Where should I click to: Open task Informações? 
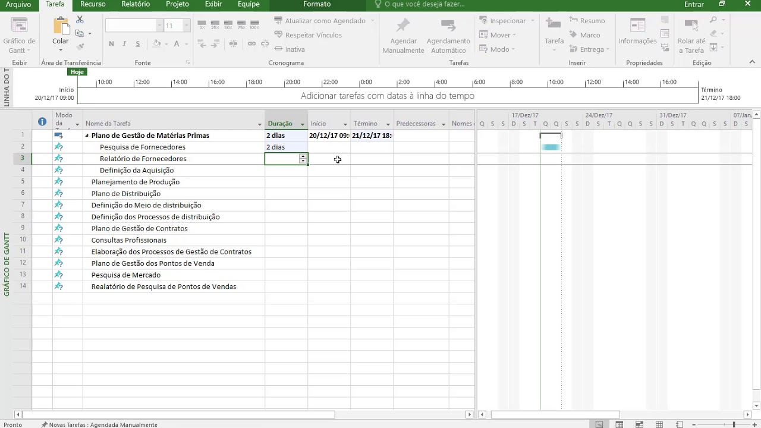637,32
